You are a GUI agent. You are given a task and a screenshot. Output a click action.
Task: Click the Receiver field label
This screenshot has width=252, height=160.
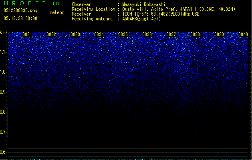coord(81,14)
